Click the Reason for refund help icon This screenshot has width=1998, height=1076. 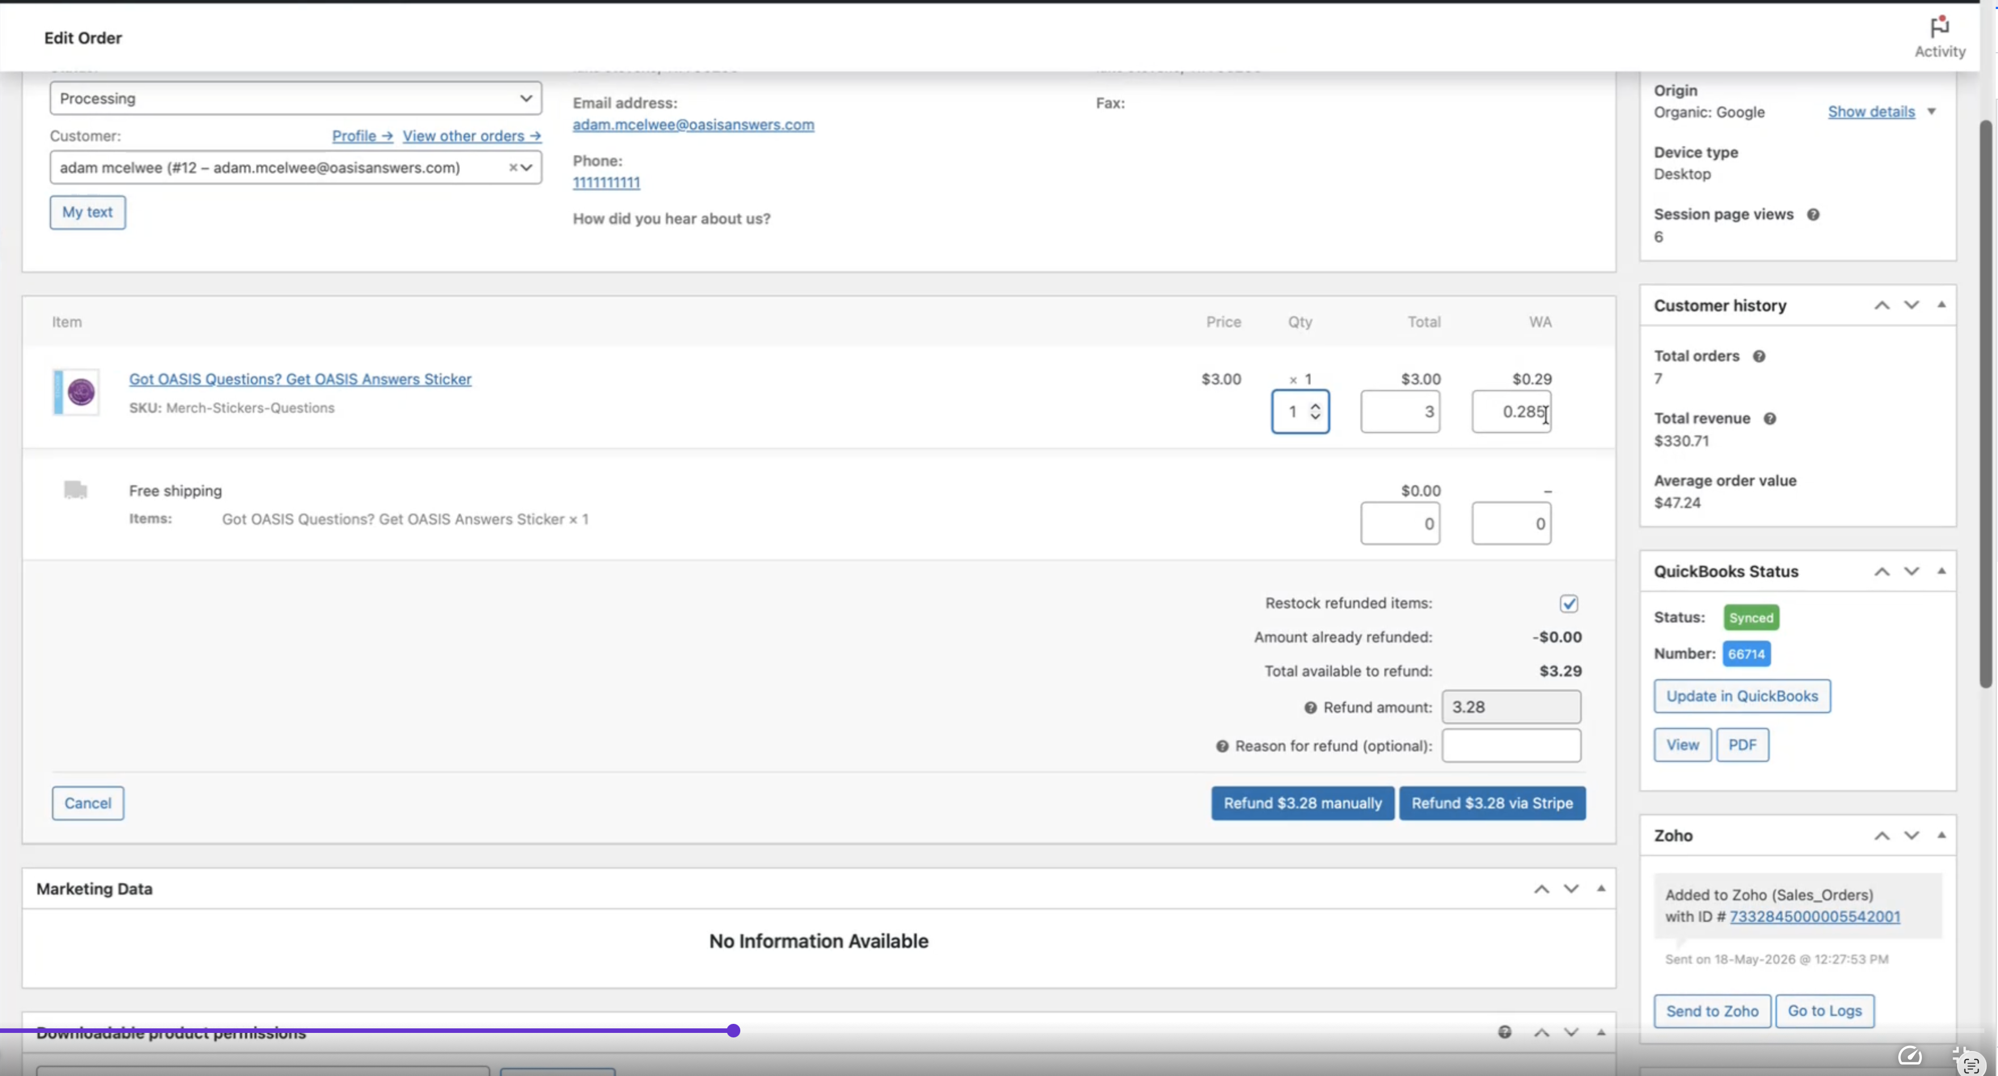(1221, 747)
